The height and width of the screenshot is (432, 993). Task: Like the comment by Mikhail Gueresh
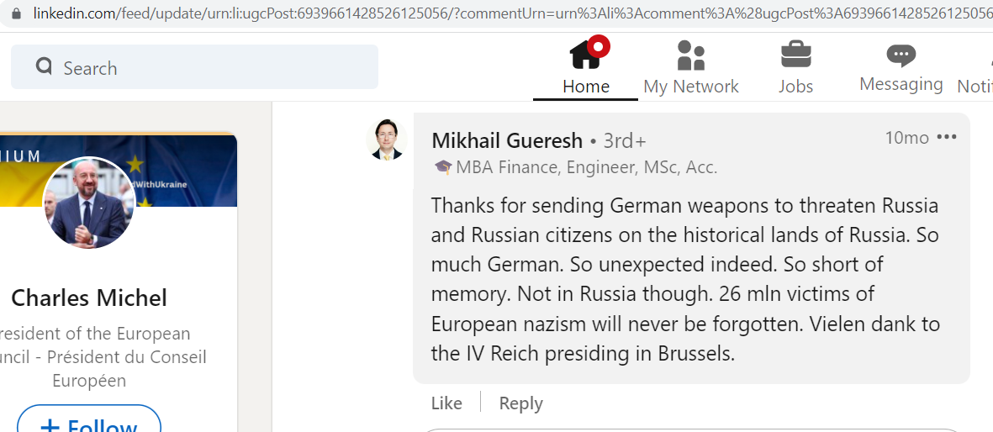(446, 403)
